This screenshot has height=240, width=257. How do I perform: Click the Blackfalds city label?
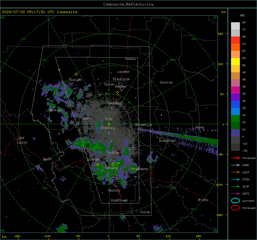pyautogui.click(x=121, y=79)
